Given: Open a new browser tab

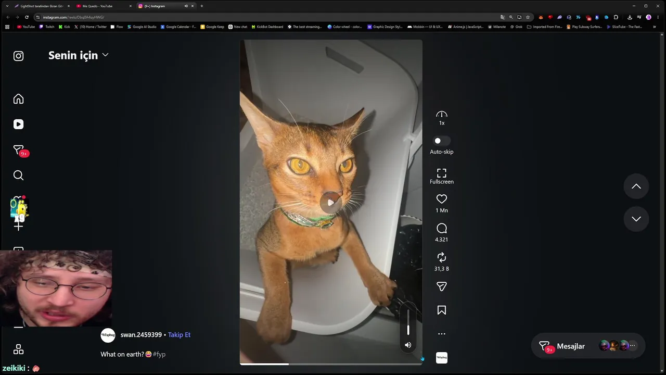Looking at the screenshot, I should 202,6.
